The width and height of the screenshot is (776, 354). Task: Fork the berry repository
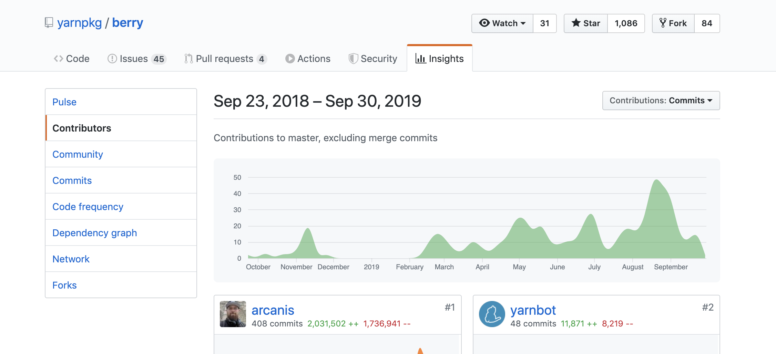pyautogui.click(x=673, y=23)
